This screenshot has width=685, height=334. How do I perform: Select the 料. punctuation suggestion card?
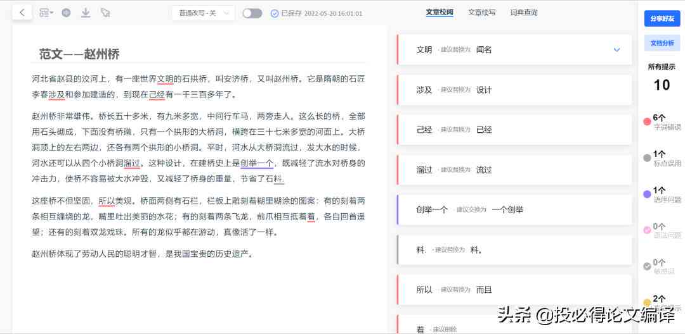click(514, 250)
